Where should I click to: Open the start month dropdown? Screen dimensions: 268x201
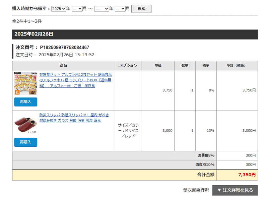pyautogui.click(x=77, y=9)
